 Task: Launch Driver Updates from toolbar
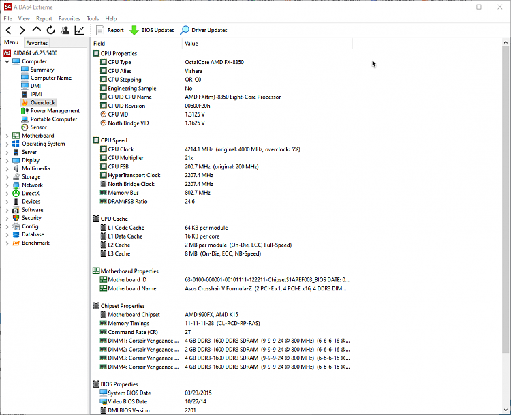click(204, 30)
